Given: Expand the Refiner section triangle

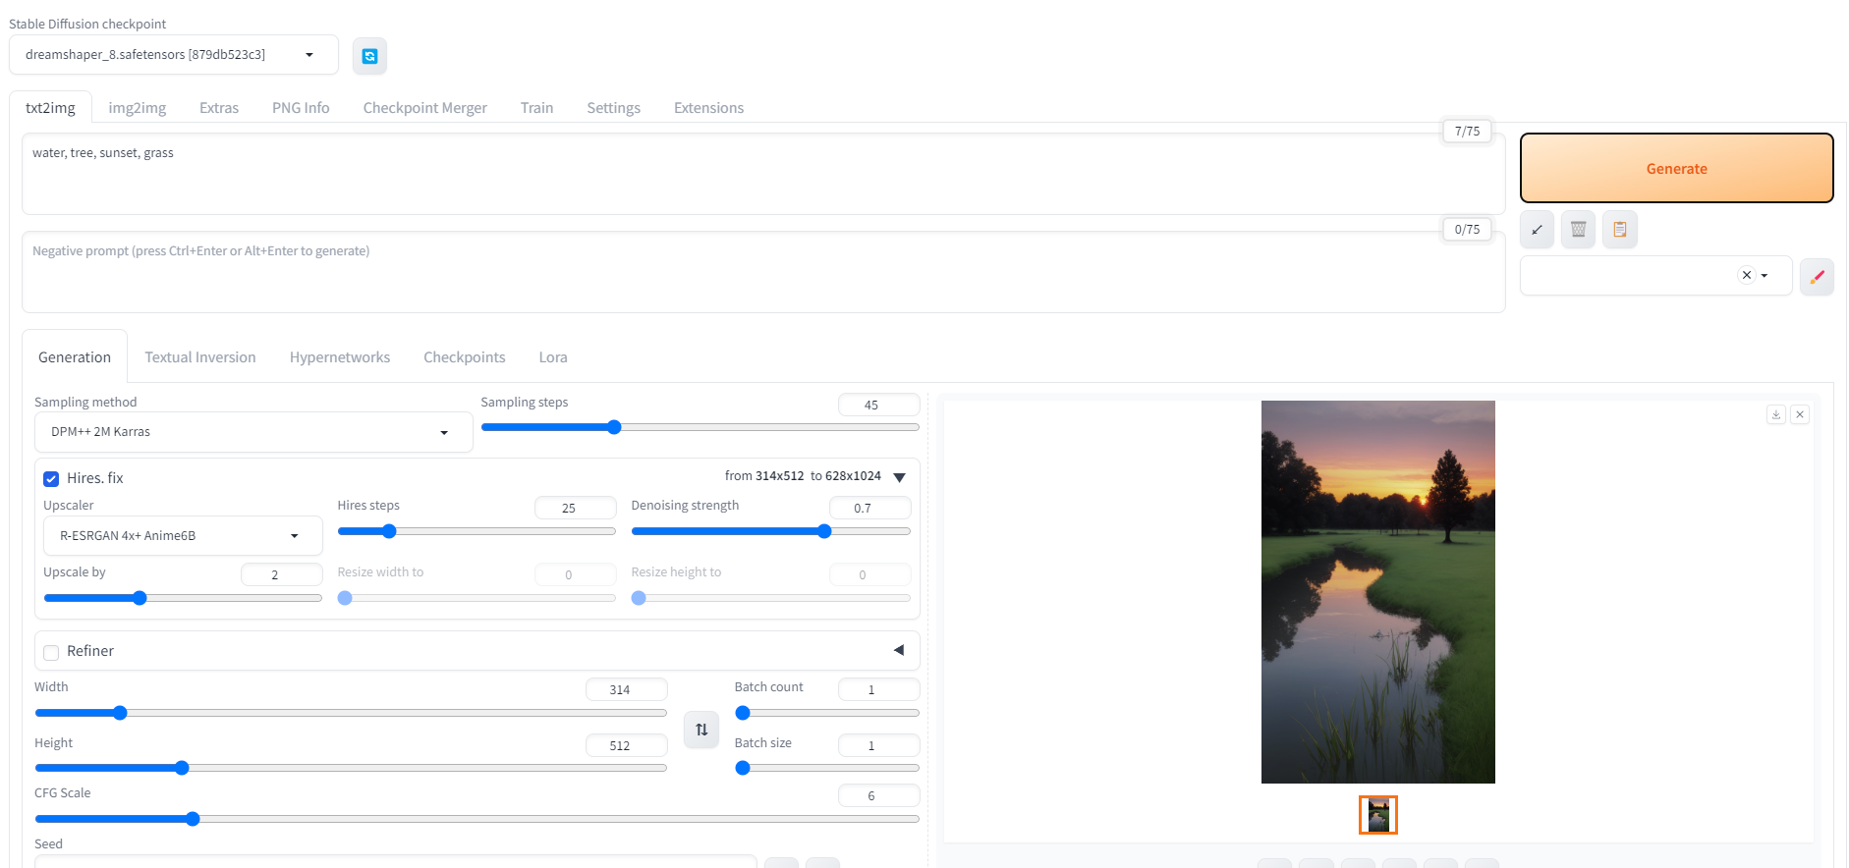Looking at the screenshot, I should tap(898, 650).
